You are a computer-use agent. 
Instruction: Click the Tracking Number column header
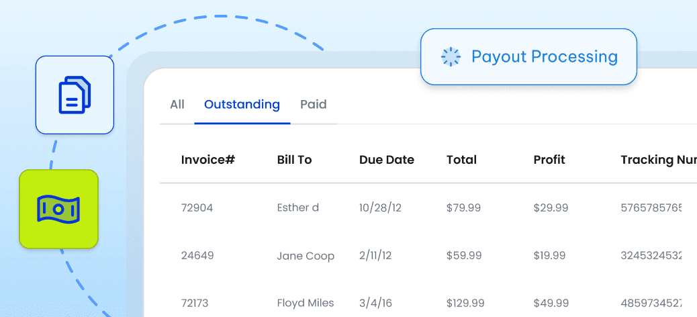[x=658, y=160]
